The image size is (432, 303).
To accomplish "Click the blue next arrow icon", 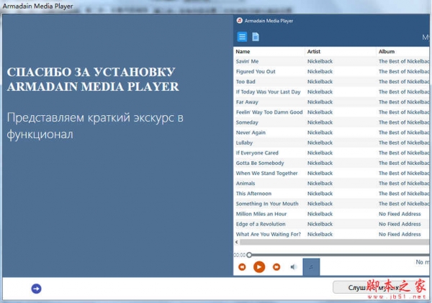I will [37, 289].
